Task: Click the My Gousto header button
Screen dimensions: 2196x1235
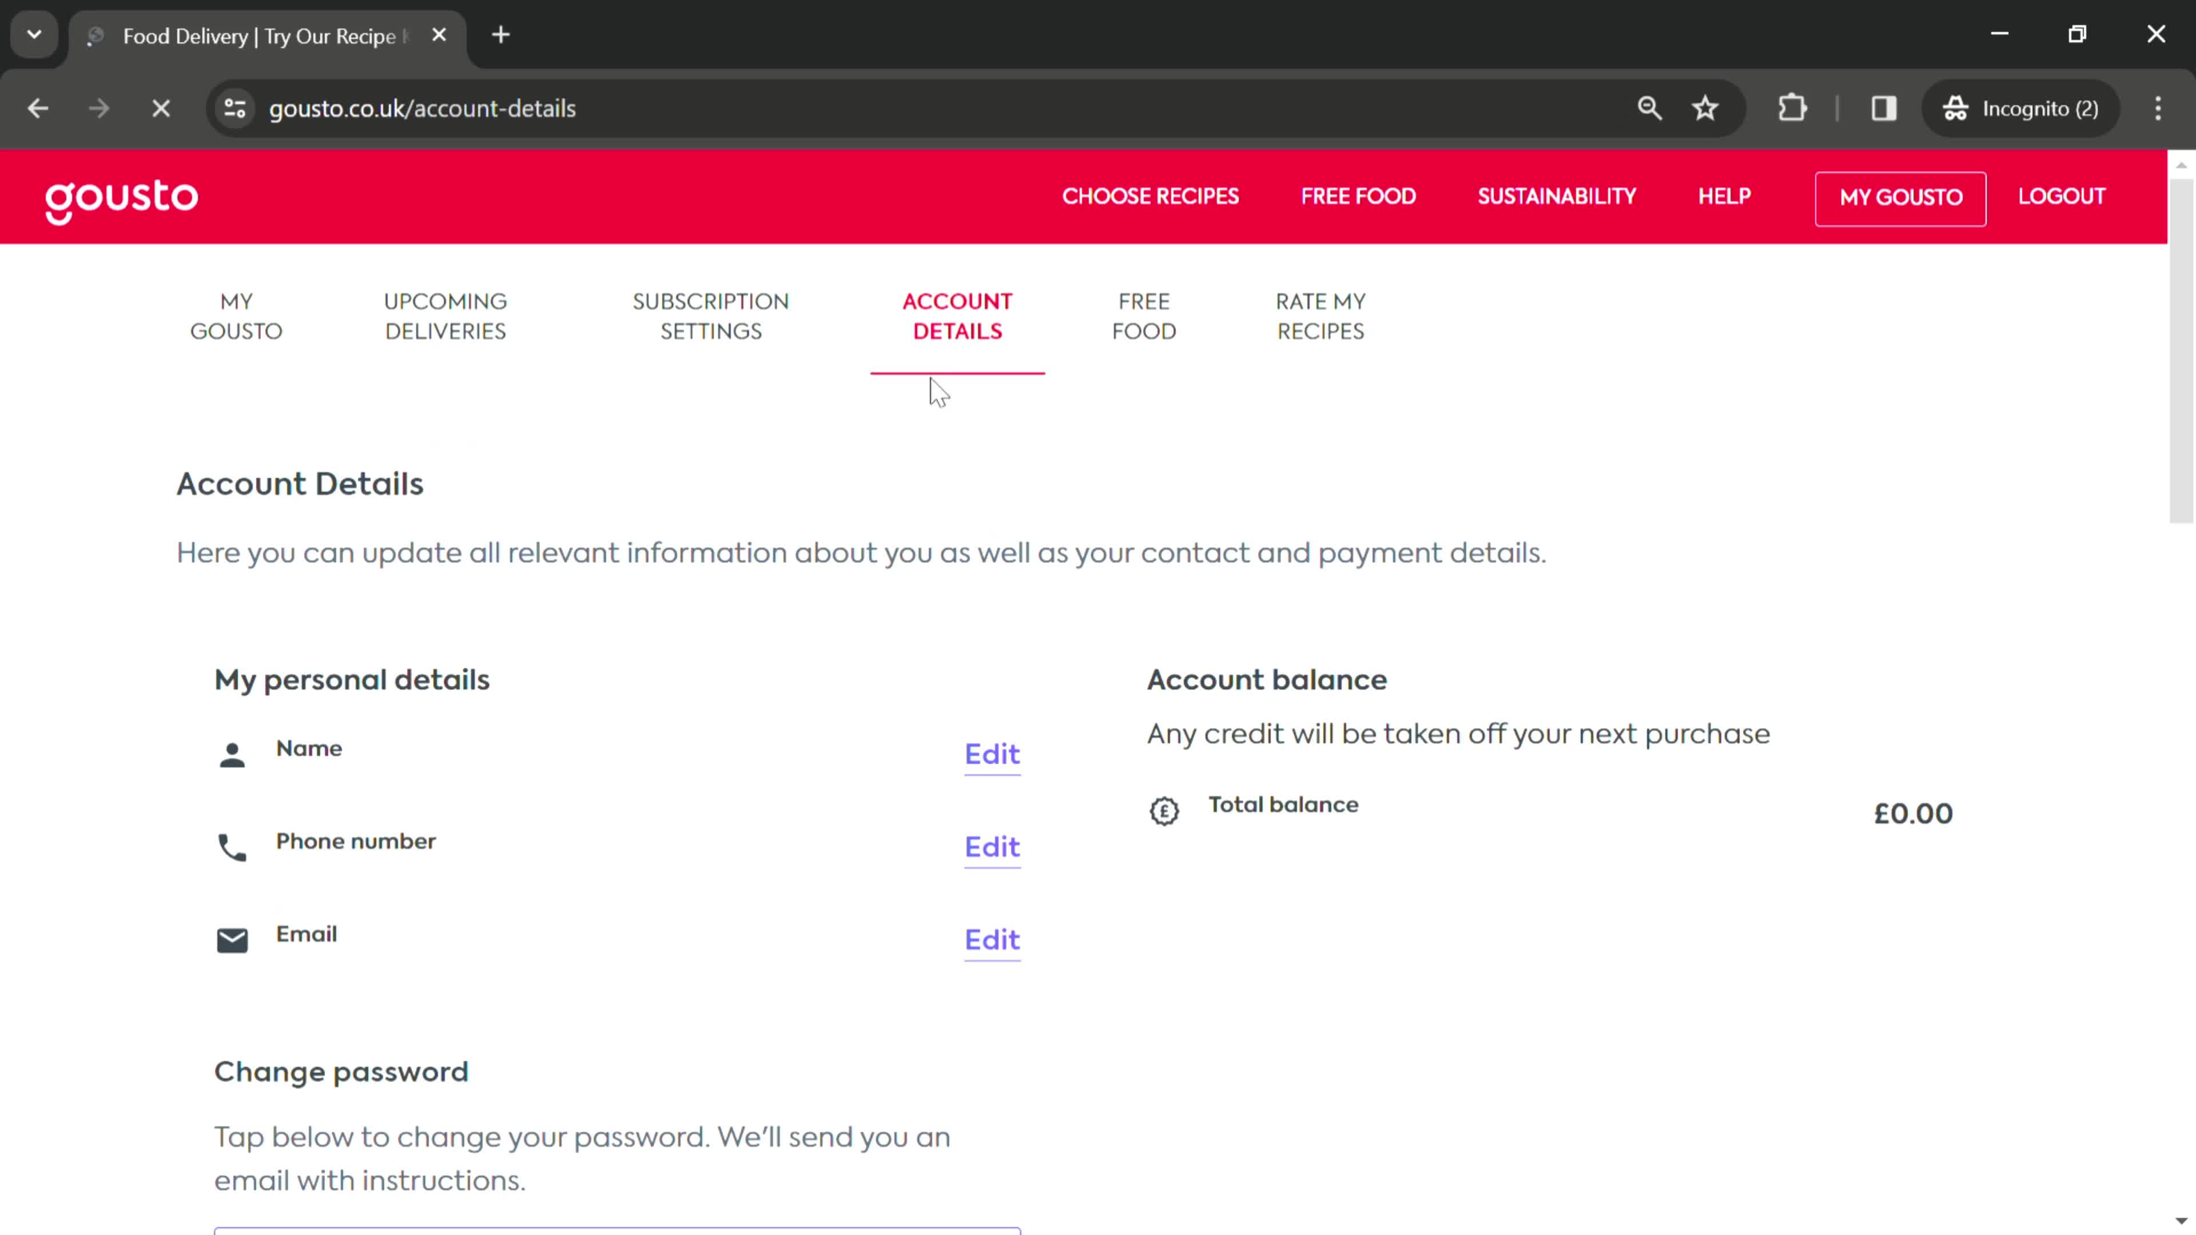Action: [1900, 198]
